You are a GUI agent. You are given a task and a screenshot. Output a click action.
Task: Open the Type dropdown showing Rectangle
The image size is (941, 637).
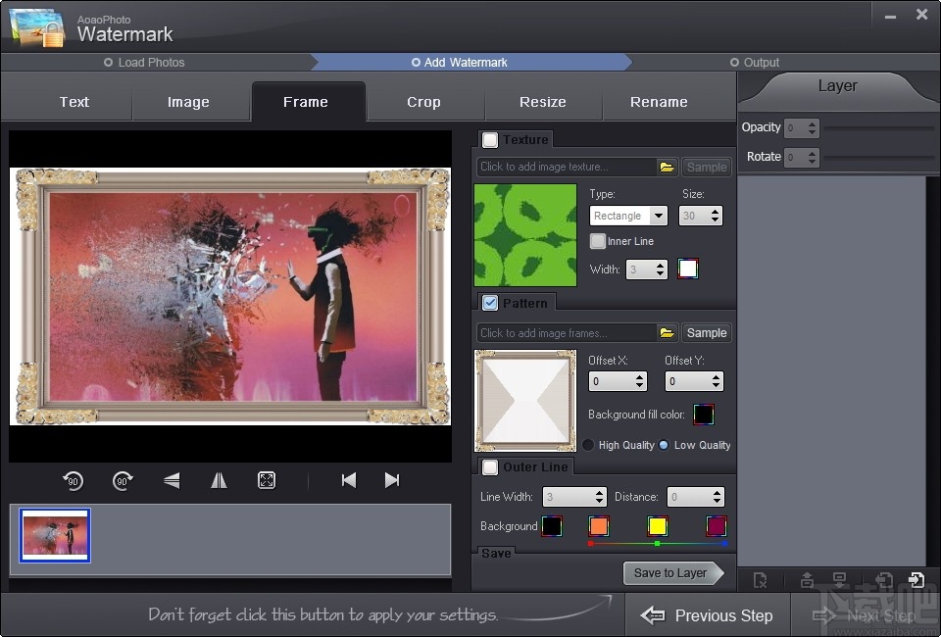click(658, 216)
